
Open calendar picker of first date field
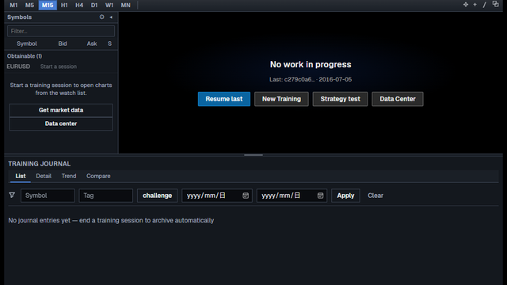coord(246,196)
